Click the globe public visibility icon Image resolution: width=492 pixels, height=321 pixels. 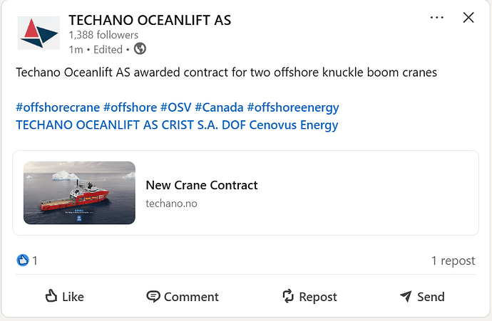click(140, 49)
